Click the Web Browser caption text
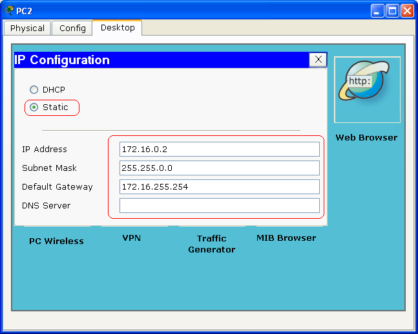Image resolution: width=418 pixels, height=334 pixels. 366,137
